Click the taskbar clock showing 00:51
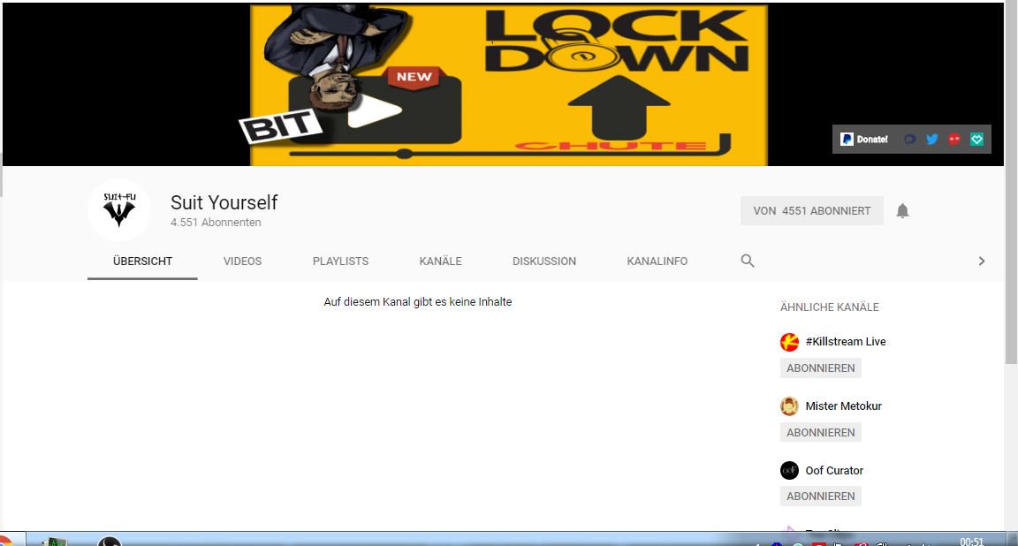The image size is (1018, 546). (971, 542)
